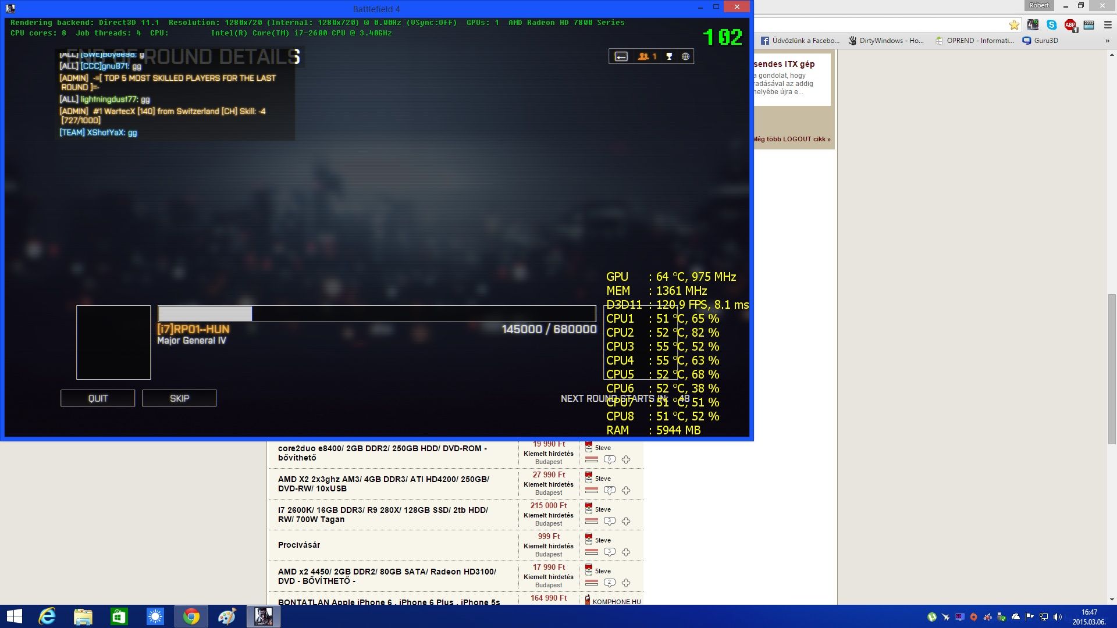The height and width of the screenshot is (628, 1117).
Task: Open the Battlefield 4 extension icon in Chrome
Action: (1033, 25)
